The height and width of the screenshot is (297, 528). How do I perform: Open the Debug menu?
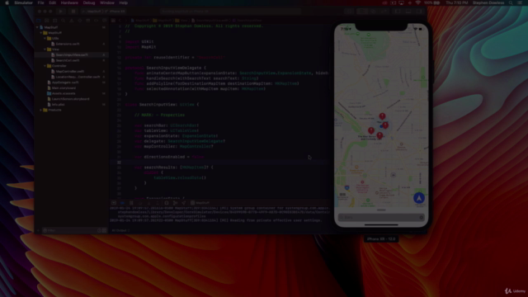pyautogui.click(x=89, y=2)
